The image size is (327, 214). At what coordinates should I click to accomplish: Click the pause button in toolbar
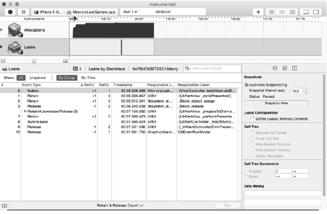[x=23, y=11]
